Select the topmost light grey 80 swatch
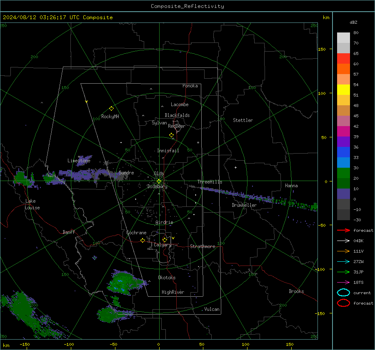This screenshot has height=350, width=375. click(x=343, y=37)
